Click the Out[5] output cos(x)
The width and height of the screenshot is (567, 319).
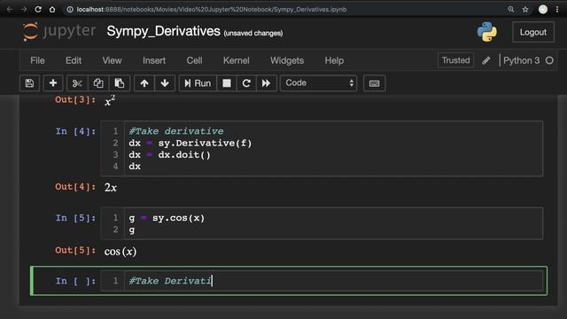click(x=120, y=252)
